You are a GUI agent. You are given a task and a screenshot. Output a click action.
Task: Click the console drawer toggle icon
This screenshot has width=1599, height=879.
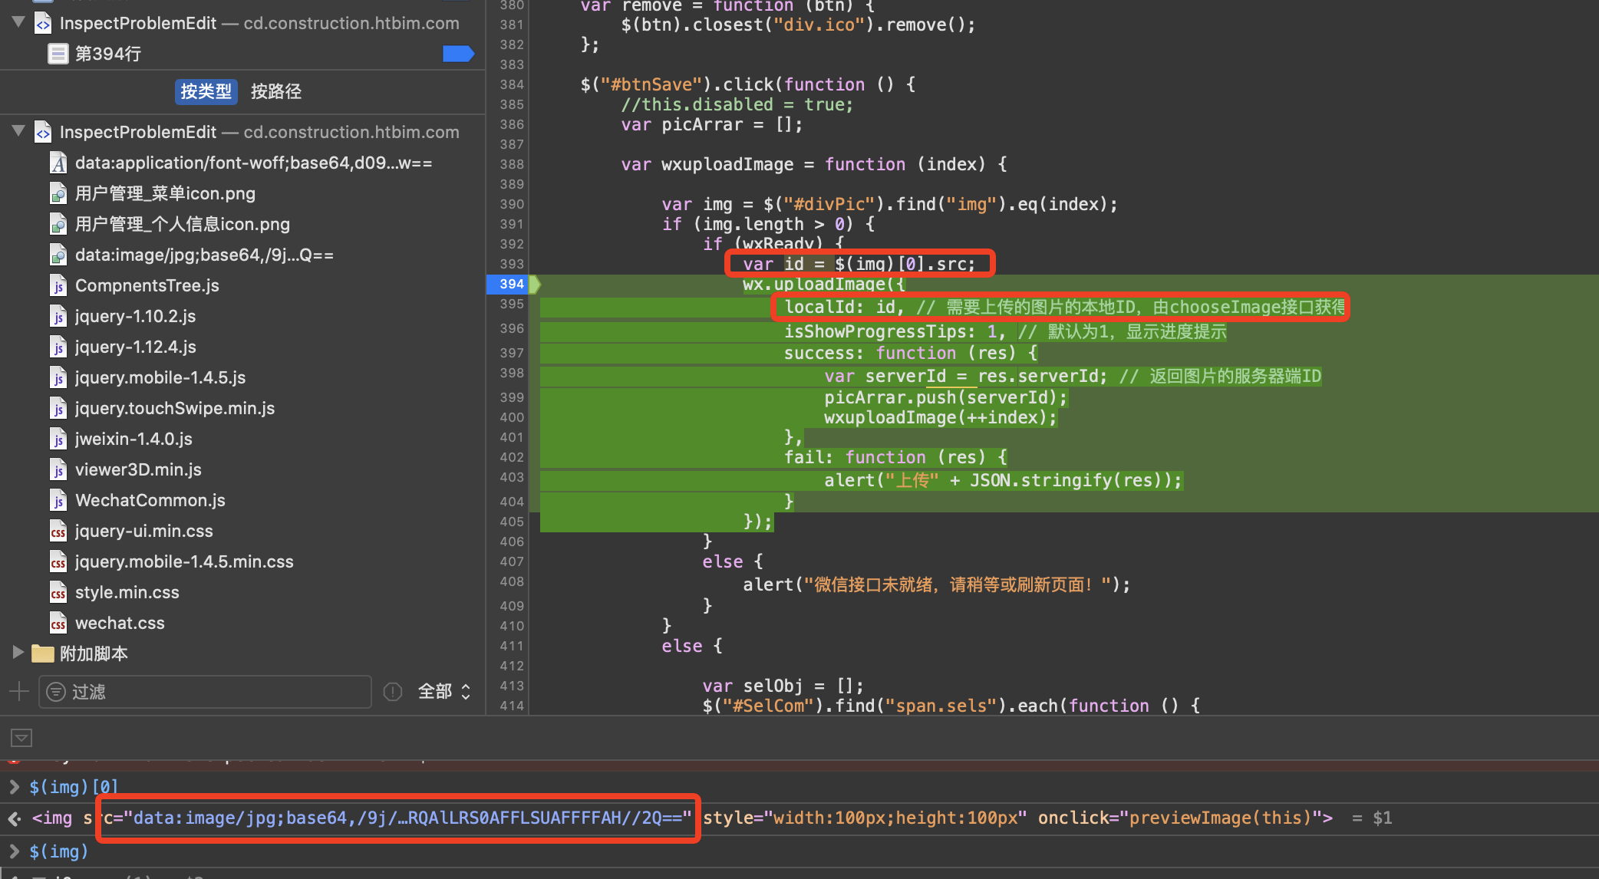tap(21, 738)
